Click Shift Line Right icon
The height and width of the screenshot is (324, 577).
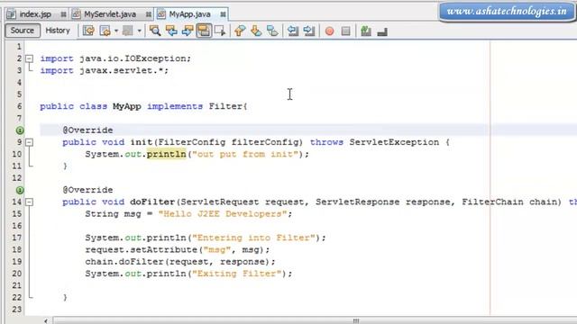pos(309,31)
